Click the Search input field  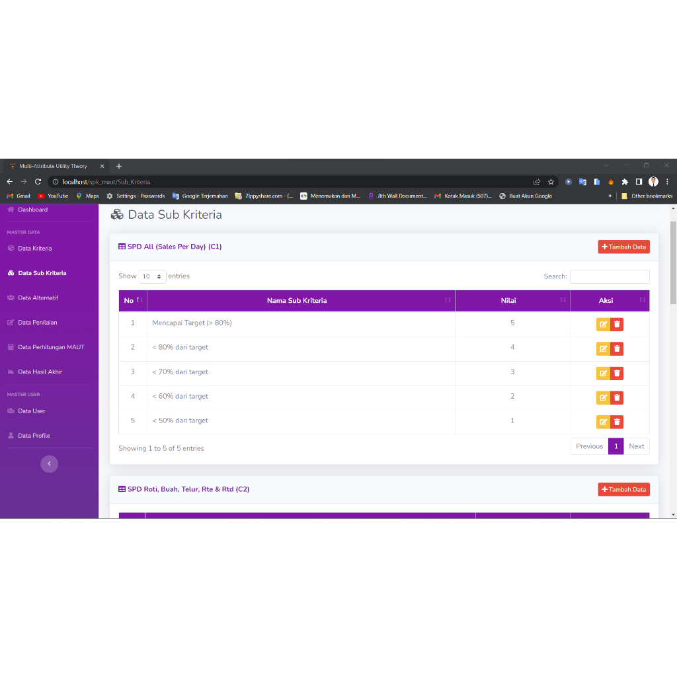pyautogui.click(x=610, y=276)
